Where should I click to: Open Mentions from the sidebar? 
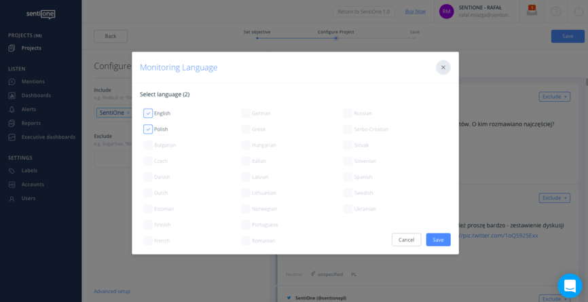pos(33,81)
